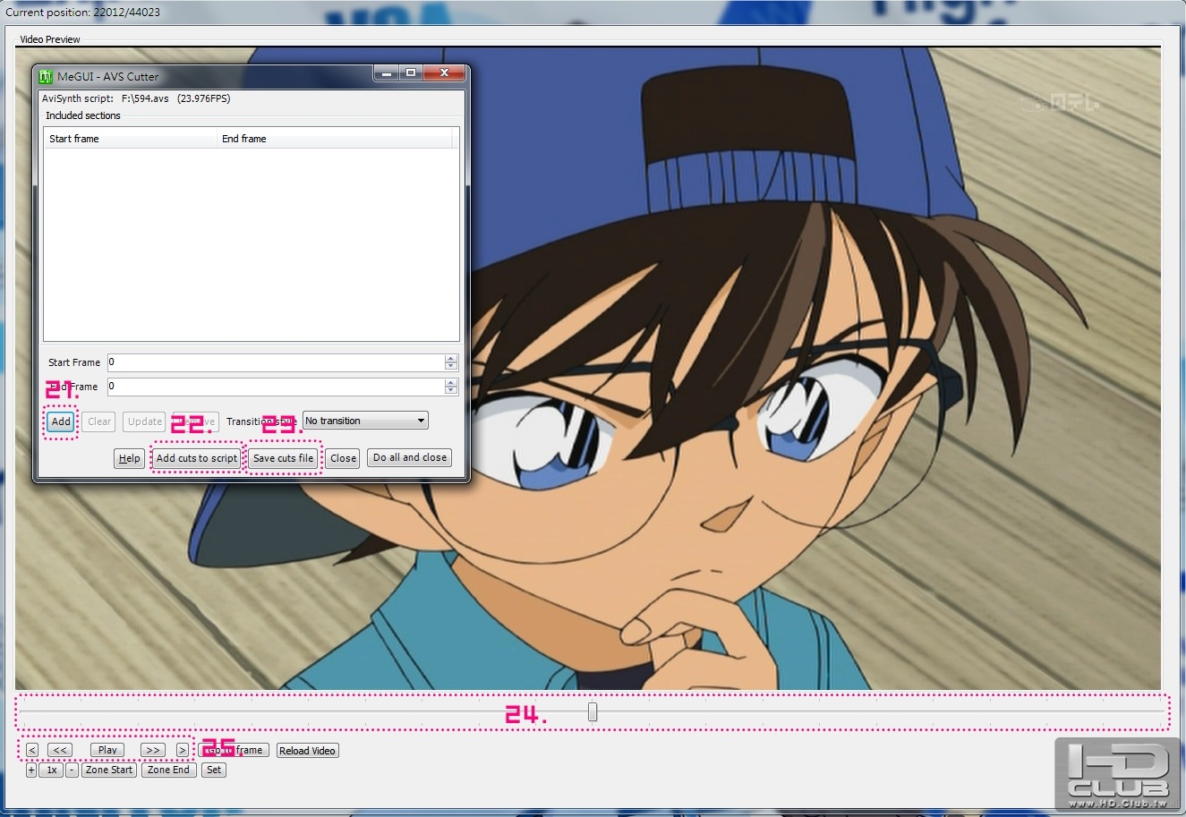Click the Add button in AVS Cutter
Image resolution: width=1186 pixels, height=817 pixels.
point(61,421)
